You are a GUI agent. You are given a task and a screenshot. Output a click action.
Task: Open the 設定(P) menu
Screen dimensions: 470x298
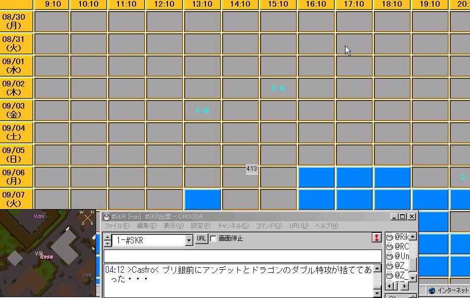click(200, 226)
